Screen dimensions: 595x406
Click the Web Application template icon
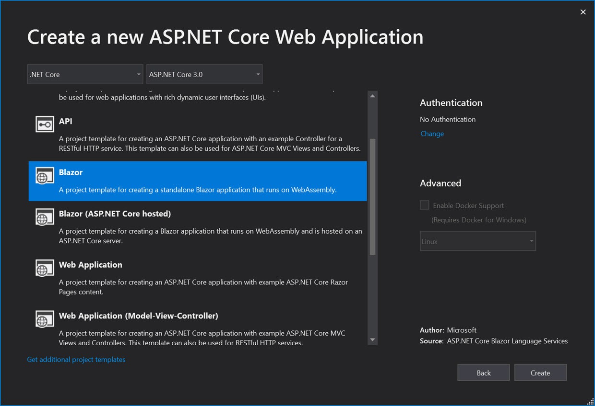(x=45, y=268)
